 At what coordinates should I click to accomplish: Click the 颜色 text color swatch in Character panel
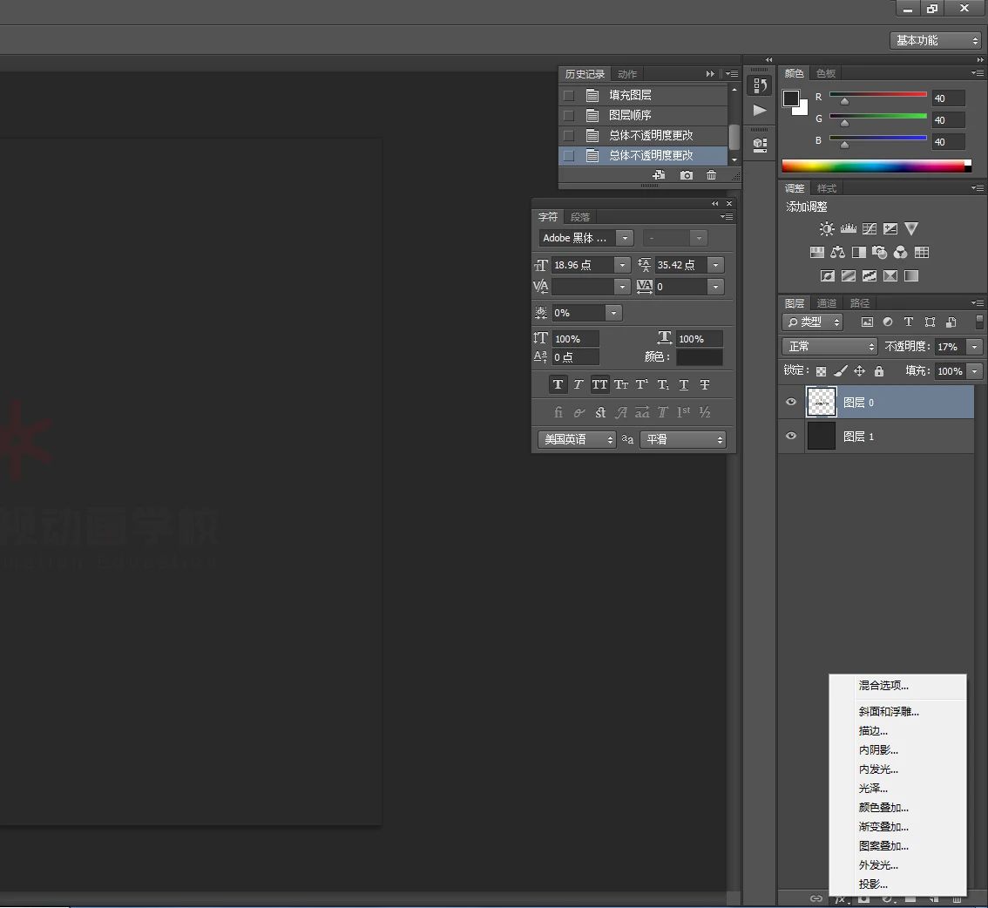pyautogui.click(x=699, y=357)
